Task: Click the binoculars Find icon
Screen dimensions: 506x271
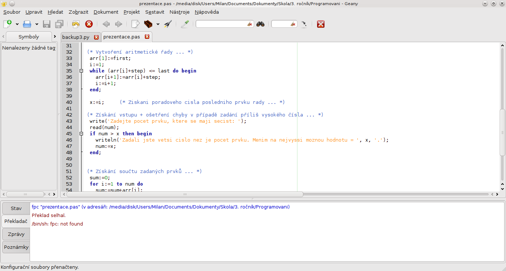Action: coord(260,24)
